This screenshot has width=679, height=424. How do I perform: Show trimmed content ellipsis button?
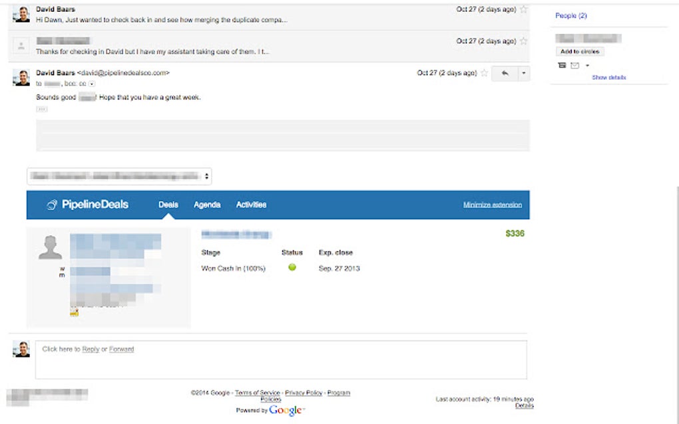[41, 109]
